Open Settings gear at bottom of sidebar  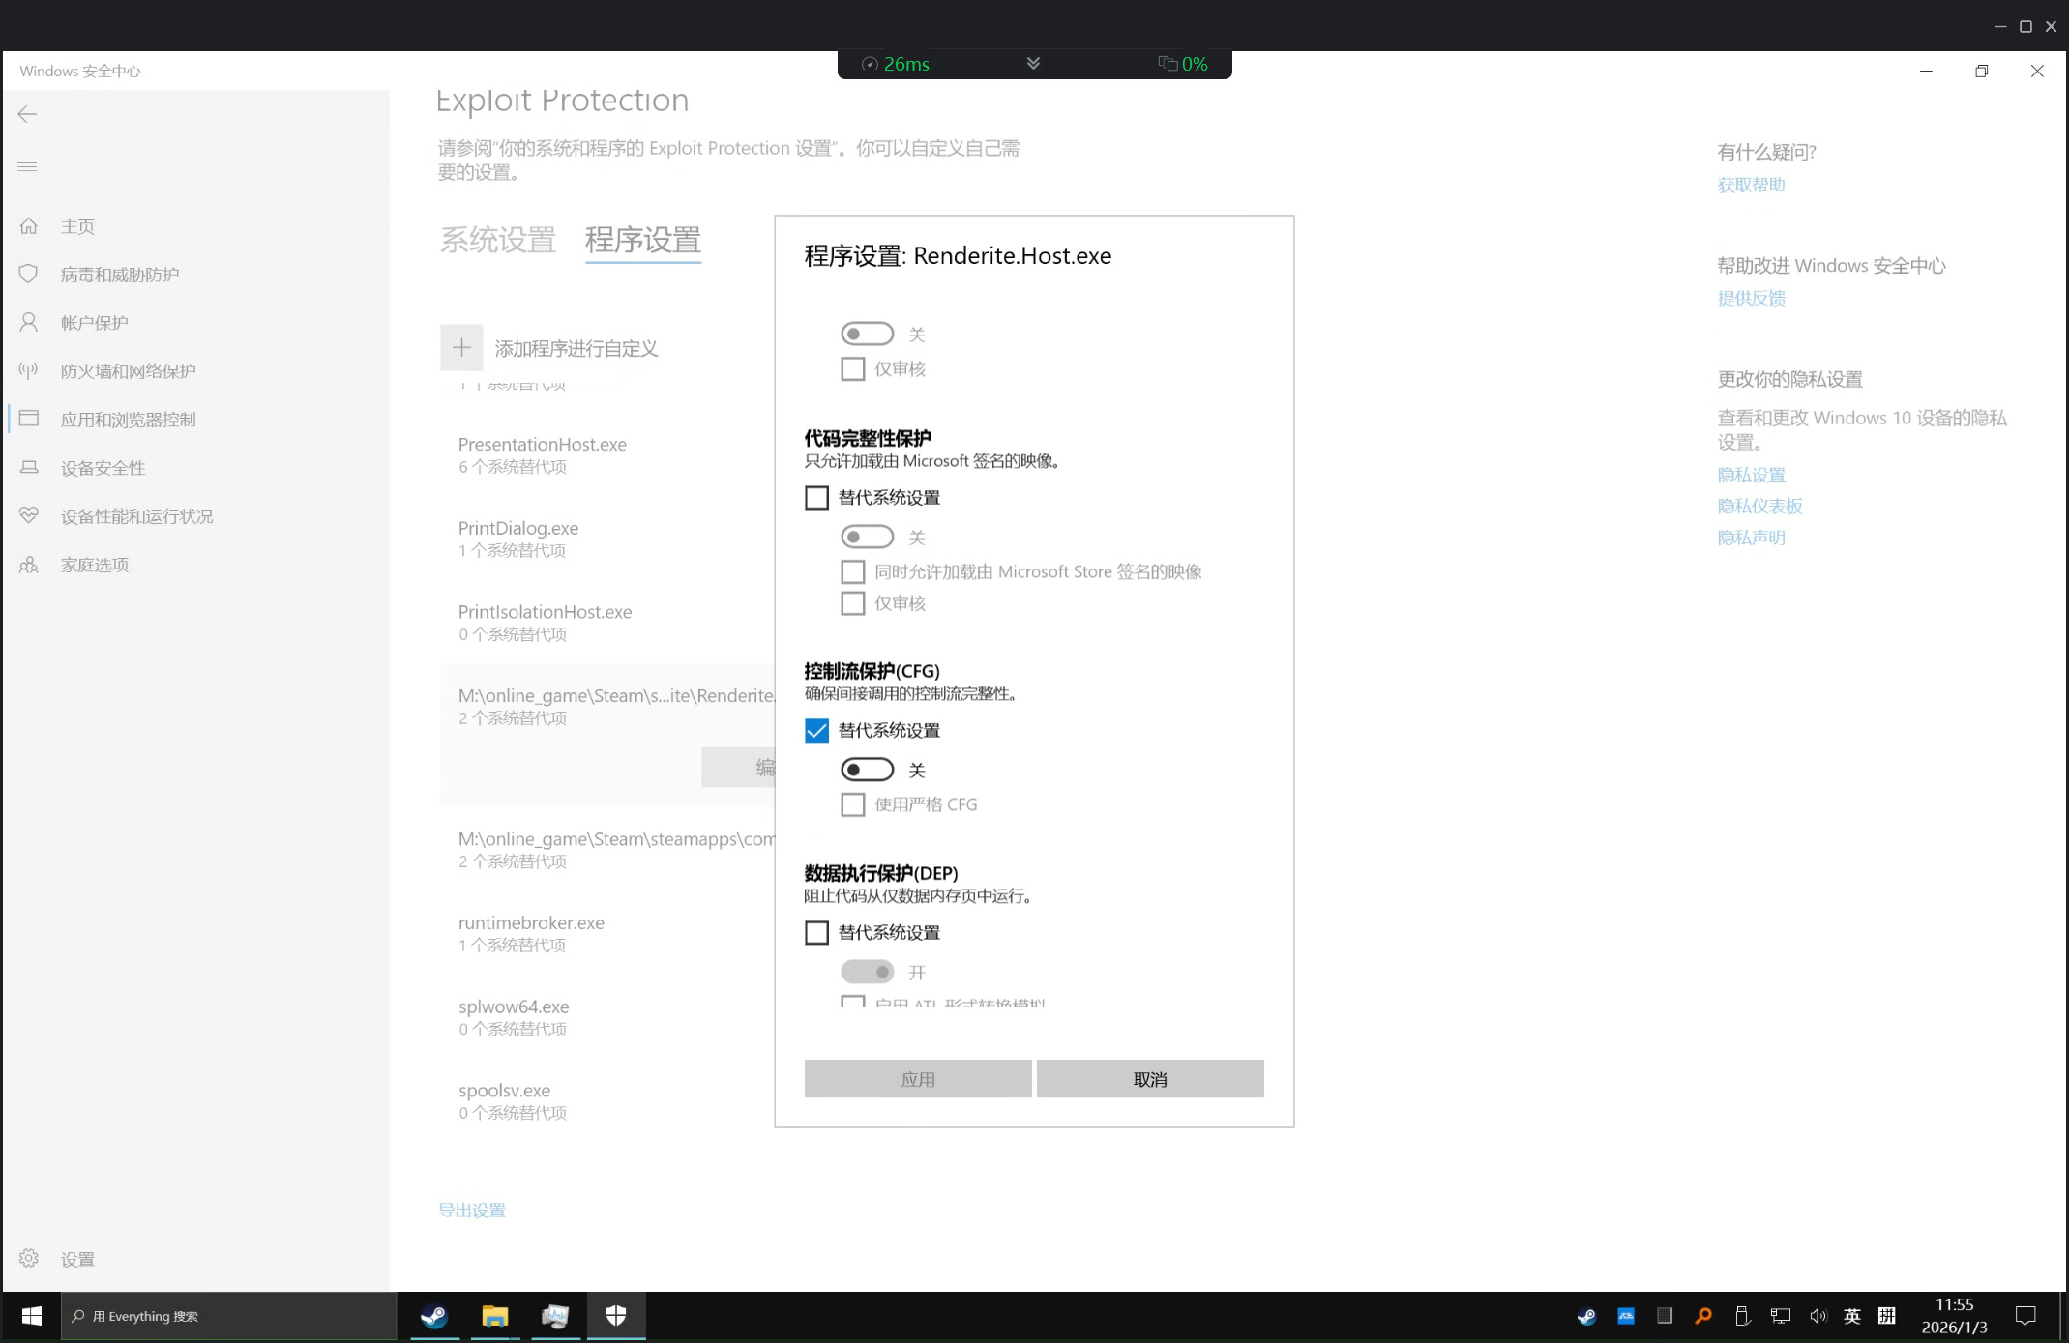click(x=29, y=1258)
